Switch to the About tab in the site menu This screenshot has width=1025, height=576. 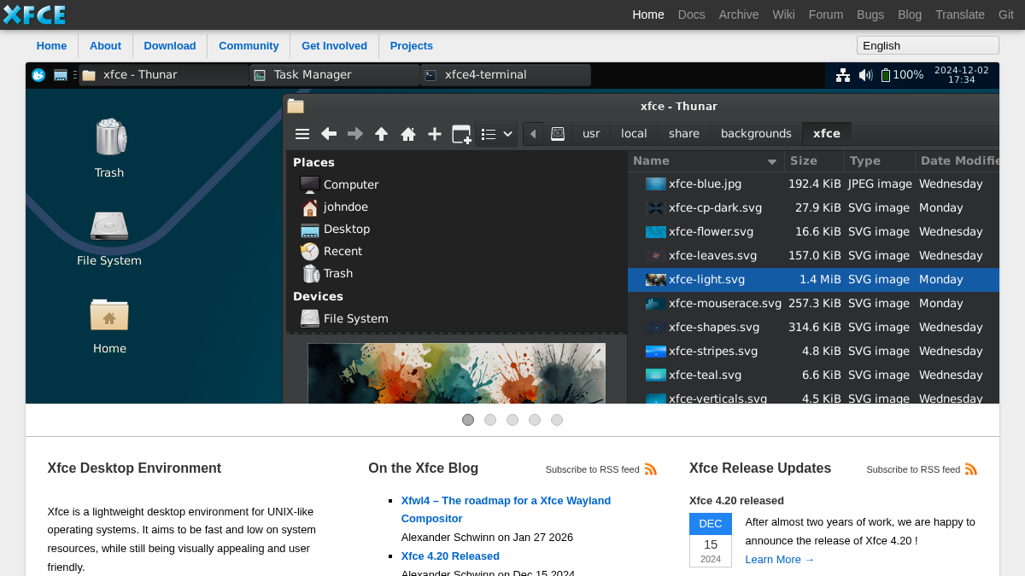point(105,46)
